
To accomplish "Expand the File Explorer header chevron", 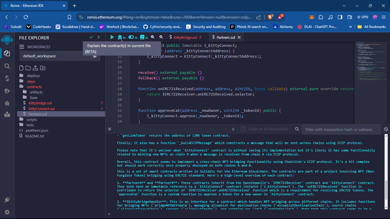I will [x=99, y=37].
